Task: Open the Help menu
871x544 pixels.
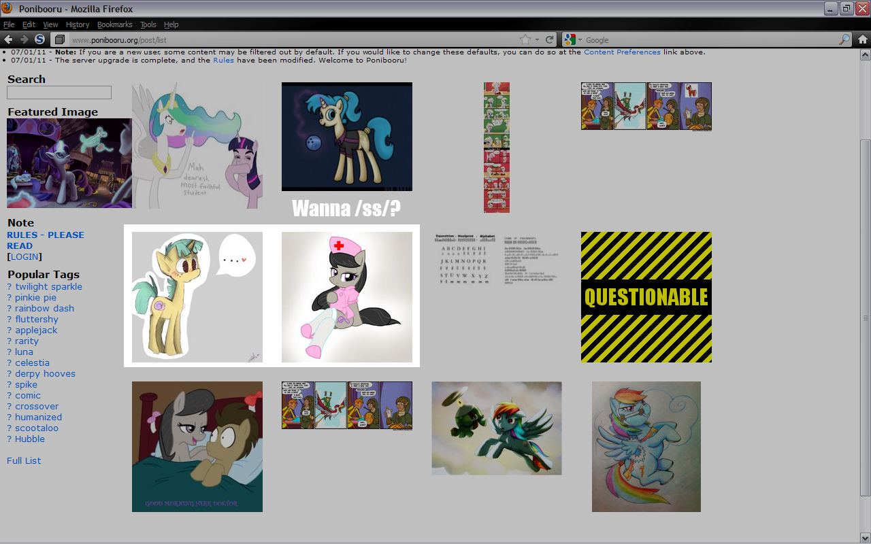Action: (x=171, y=24)
